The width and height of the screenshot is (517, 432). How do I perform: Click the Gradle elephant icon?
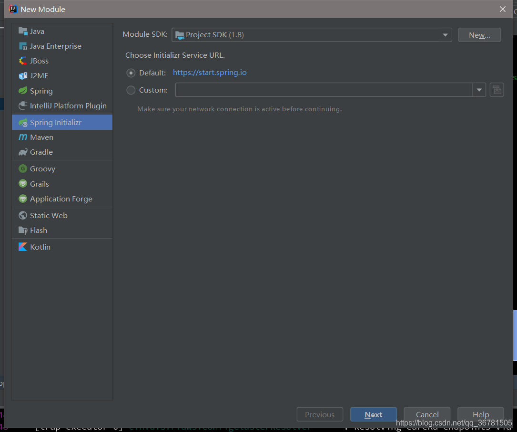tap(23, 152)
